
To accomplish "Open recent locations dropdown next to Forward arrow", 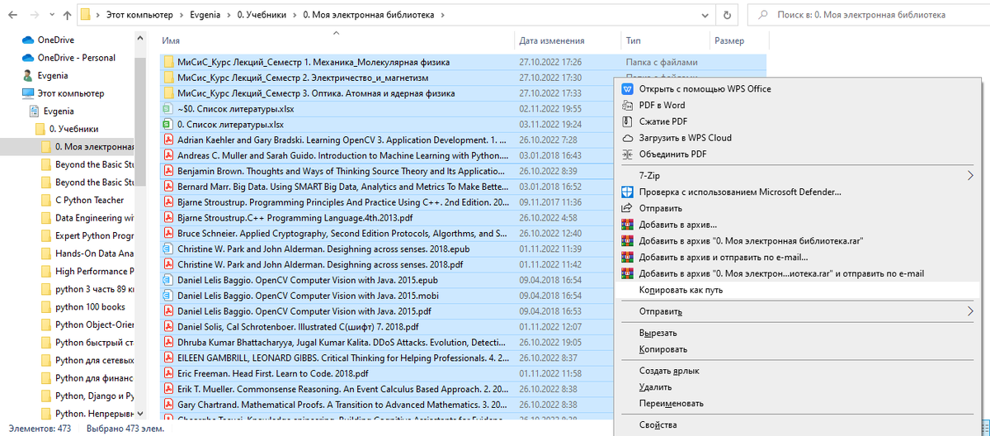I will point(51,16).
